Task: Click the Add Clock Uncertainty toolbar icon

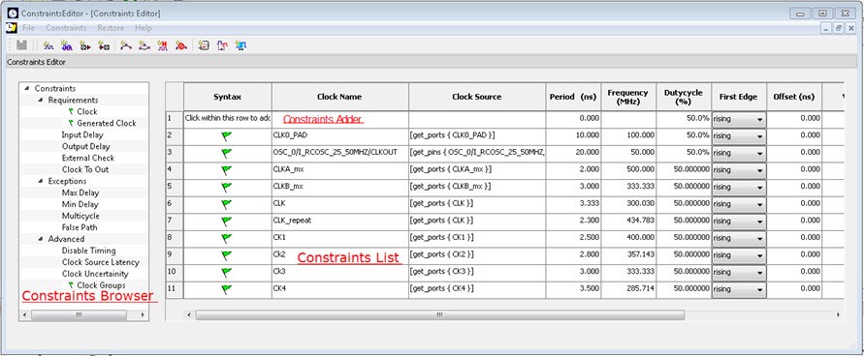Action: (240, 45)
